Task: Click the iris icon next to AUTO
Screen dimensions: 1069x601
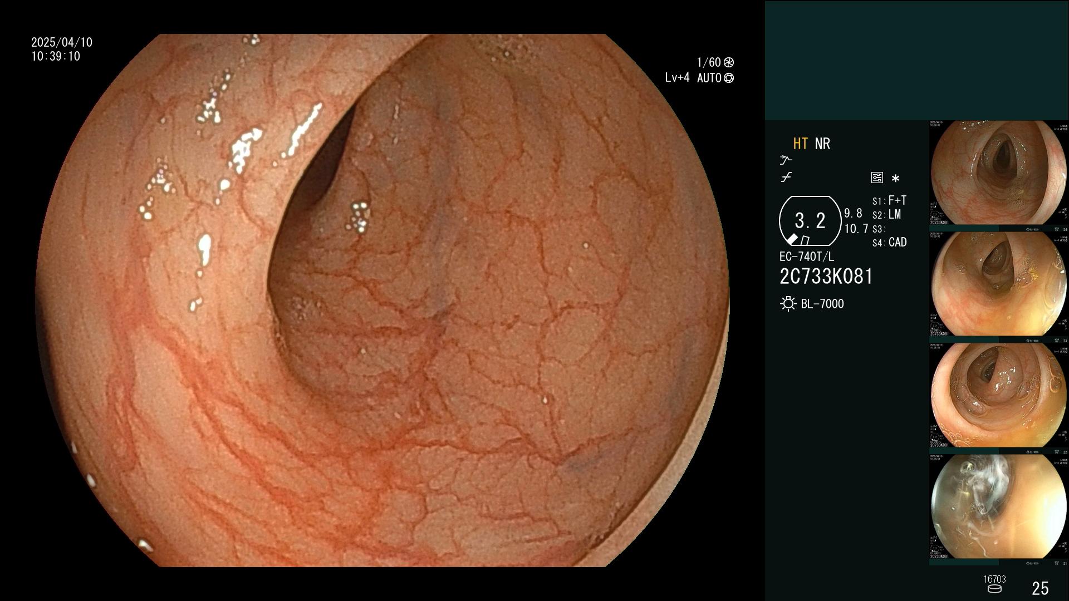Action: point(729,78)
